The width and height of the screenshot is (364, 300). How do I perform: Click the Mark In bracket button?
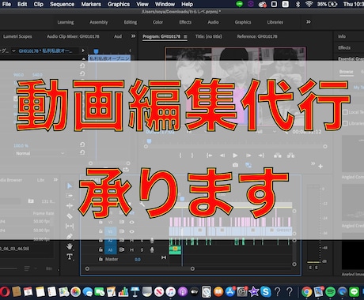180,156
